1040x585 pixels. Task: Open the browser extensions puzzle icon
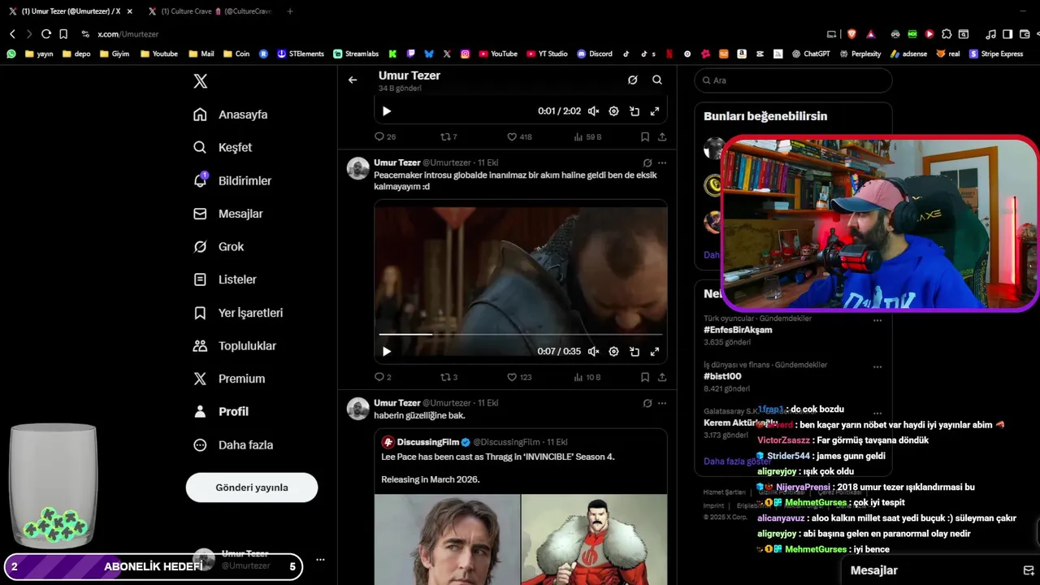946,34
